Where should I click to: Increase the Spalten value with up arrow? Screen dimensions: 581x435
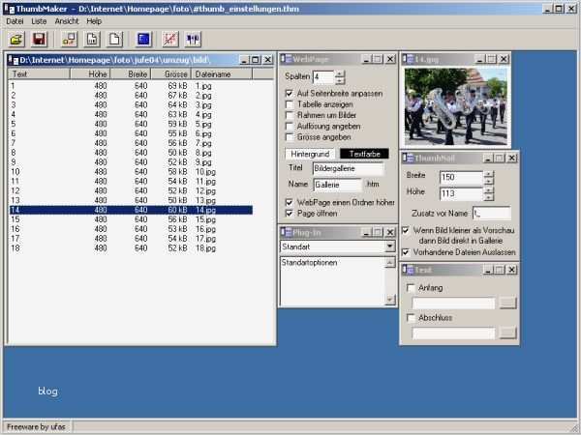(340, 72)
